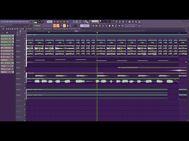Image resolution: width=189 pixels, height=141 pixels.
Task: Toggle the Playlist magnet snap icon
Action: coord(4,29)
